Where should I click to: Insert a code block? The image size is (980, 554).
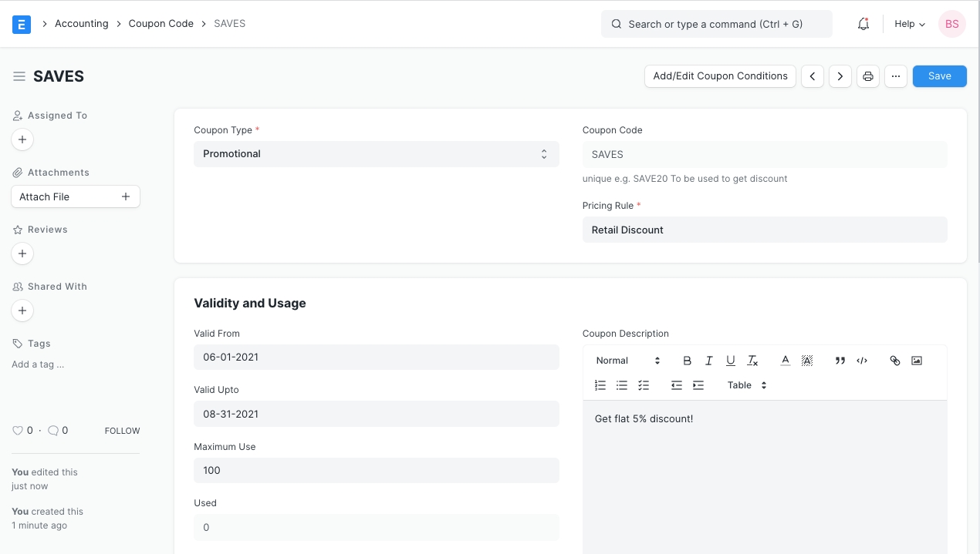[x=862, y=361]
